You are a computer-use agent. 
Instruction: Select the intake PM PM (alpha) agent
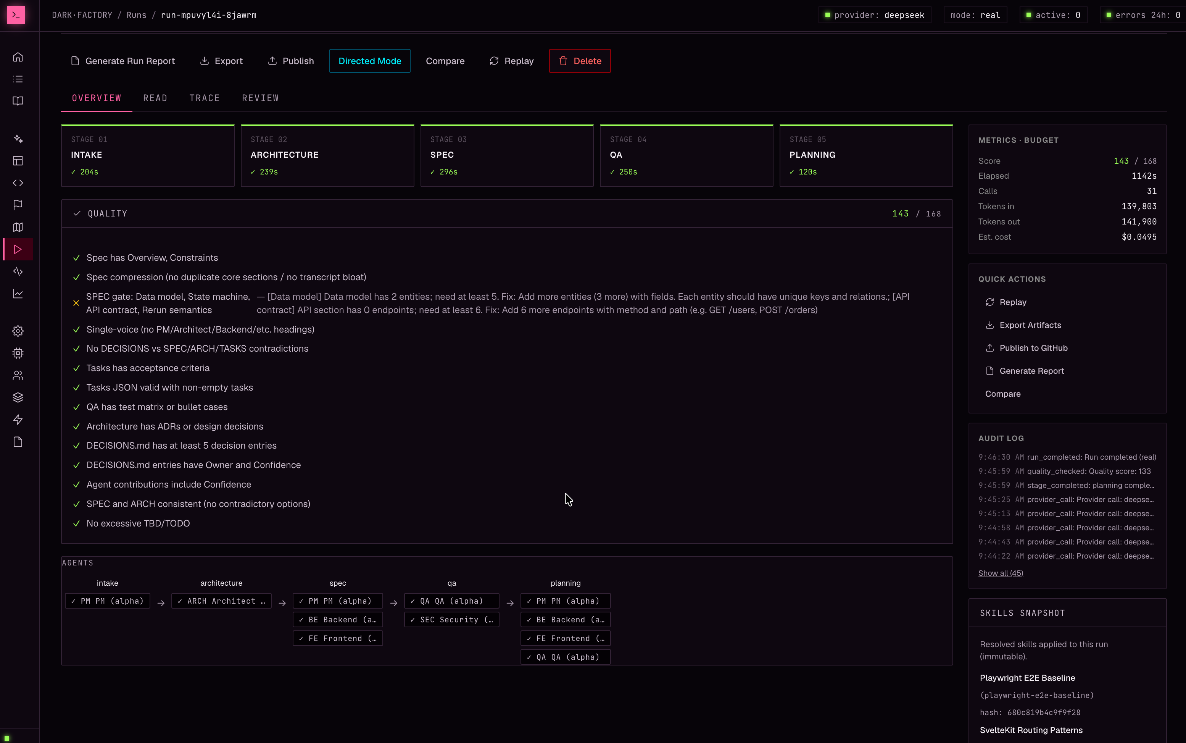(x=108, y=601)
